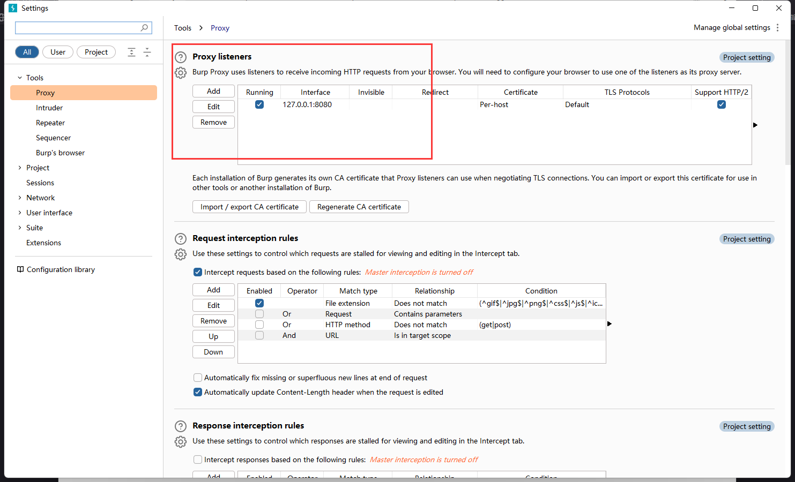Move request rule Down
Image resolution: width=795 pixels, height=482 pixels.
(213, 352)
